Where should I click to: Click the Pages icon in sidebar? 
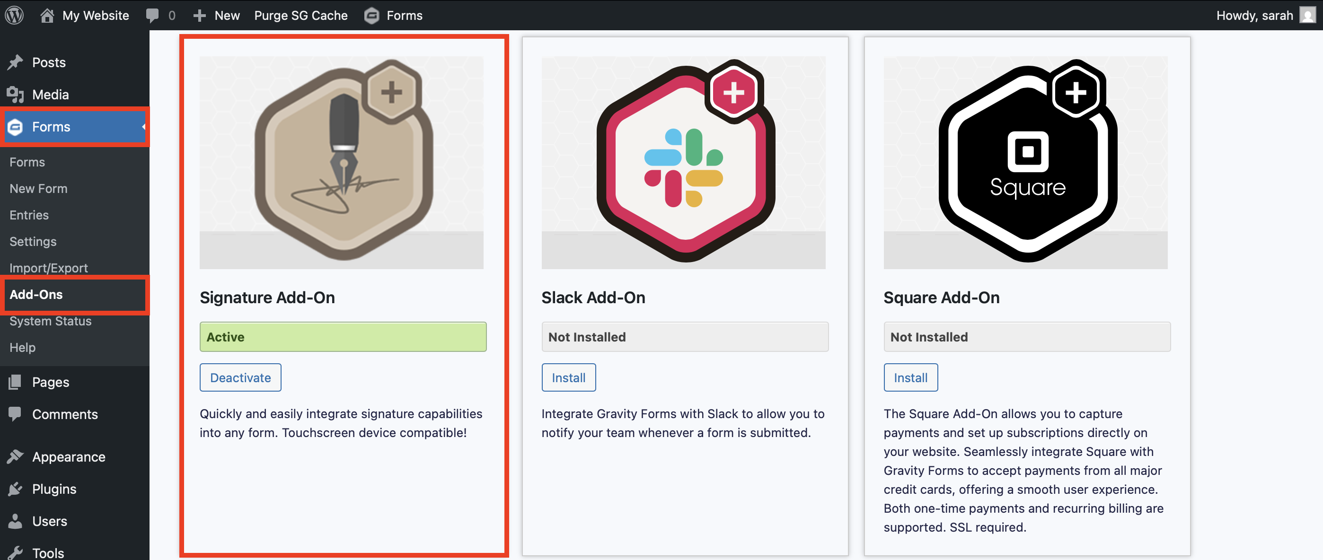click(16, 382)
